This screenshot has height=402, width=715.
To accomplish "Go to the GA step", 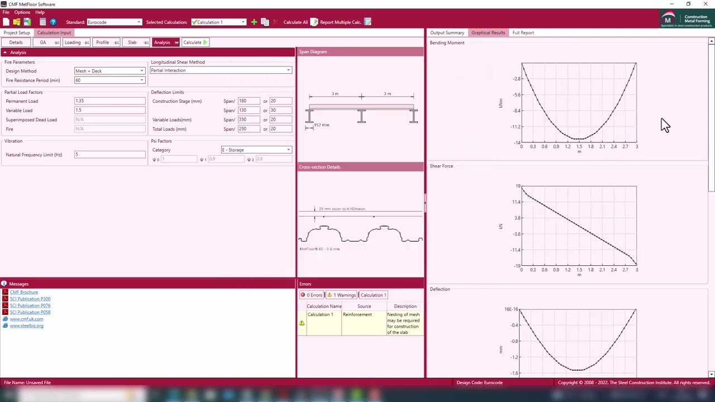I will [47, 42].
